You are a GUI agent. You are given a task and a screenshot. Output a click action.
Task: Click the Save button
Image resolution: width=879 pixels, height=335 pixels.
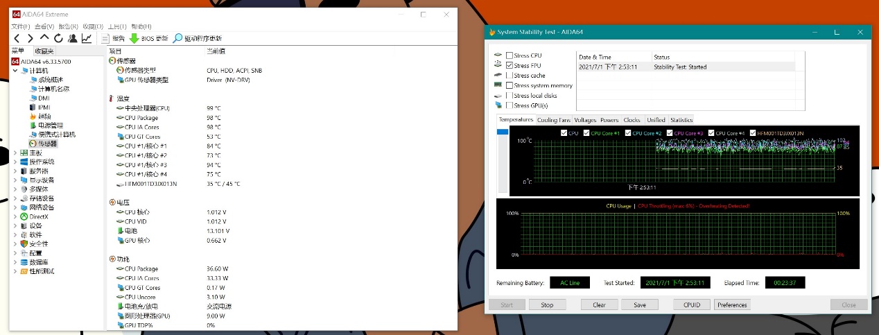[640, 304]
